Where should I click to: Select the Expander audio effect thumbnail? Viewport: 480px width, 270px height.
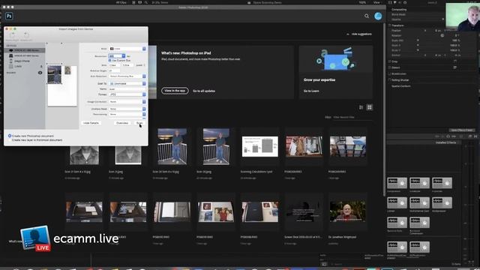442,183
